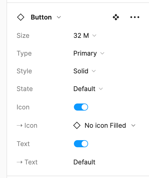The height and width of the screenshot is (178, 149).
Task: Click the Size property label
Action: click(23, 36)
